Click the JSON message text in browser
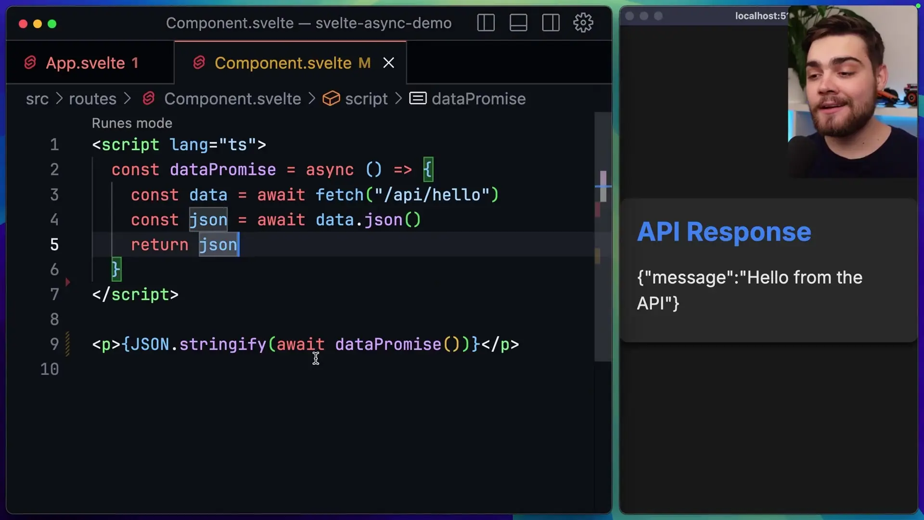 click(749, 290)
